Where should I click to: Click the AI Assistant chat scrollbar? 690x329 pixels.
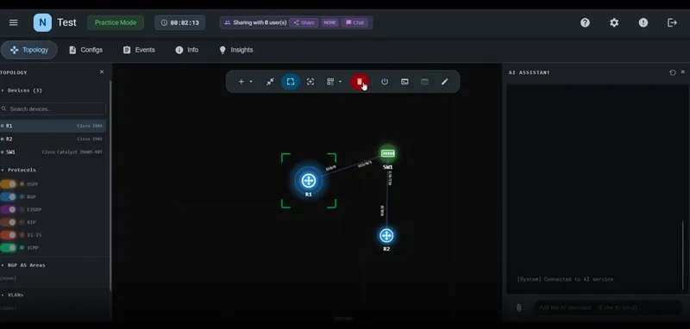pyautogui.click(x=683, y=255)
